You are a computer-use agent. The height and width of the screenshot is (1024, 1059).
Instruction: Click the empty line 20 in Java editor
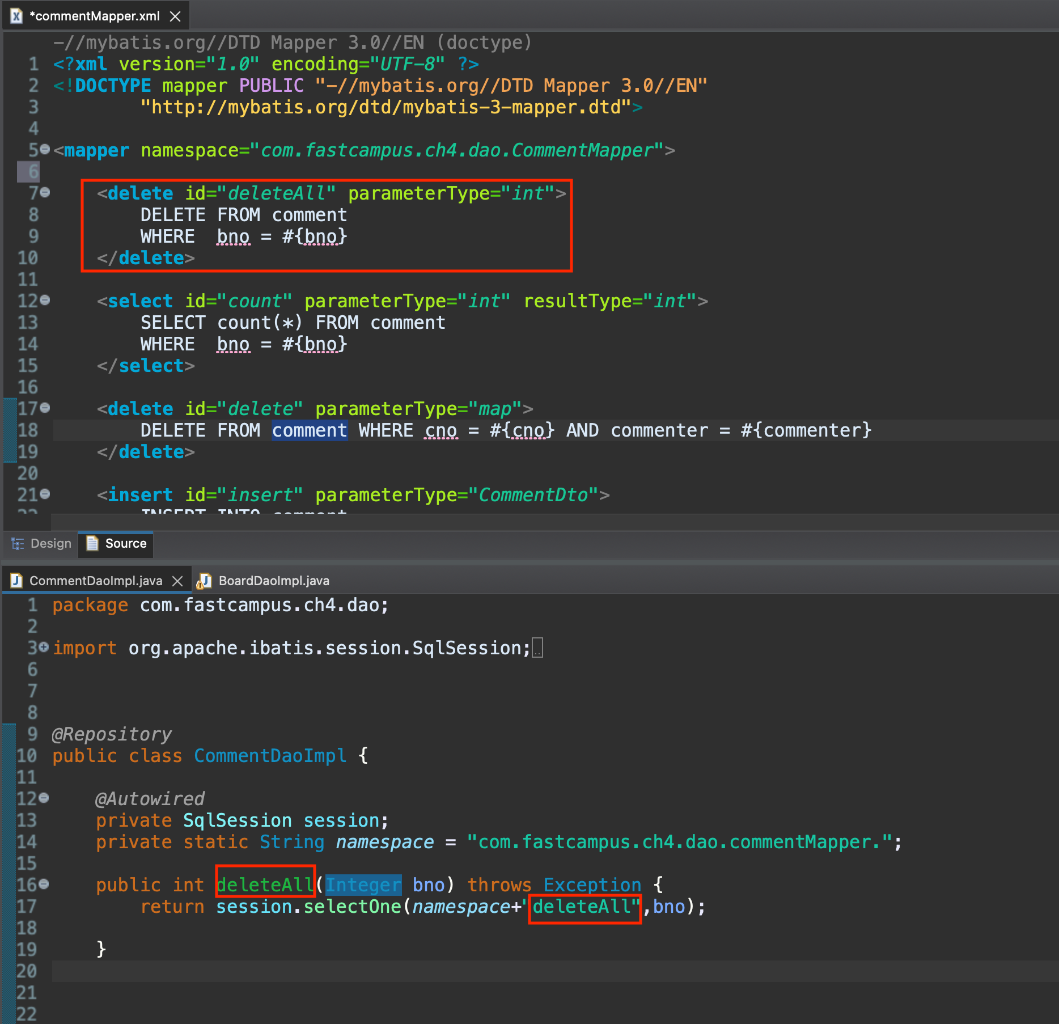556,971
